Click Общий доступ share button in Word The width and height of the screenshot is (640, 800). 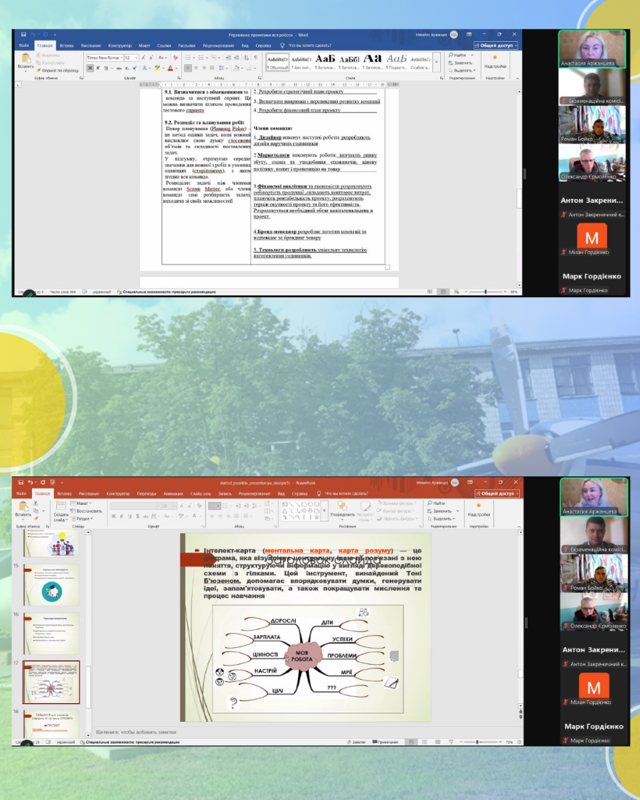496,45
